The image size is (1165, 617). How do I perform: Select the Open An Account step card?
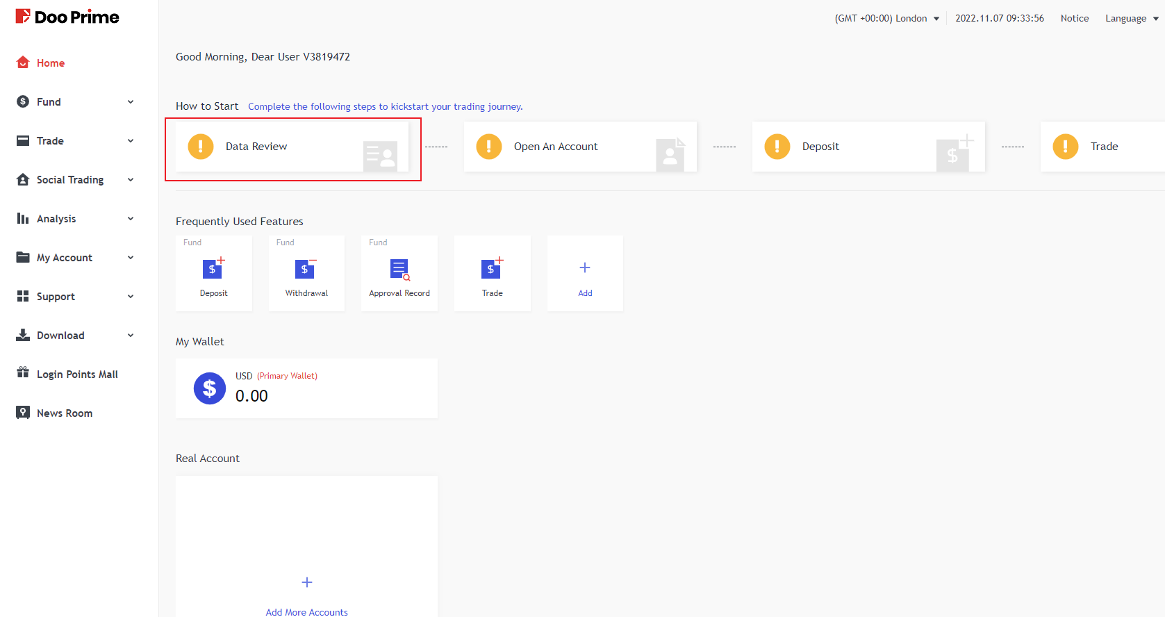tap(579, 147)
